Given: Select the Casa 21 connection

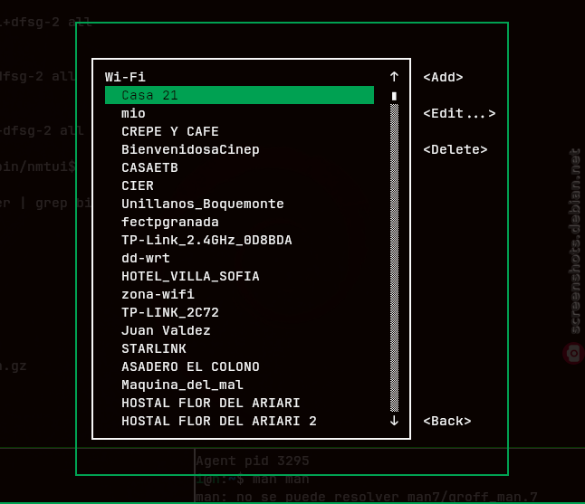Looking at the screenshot, I should pos(239,95).
